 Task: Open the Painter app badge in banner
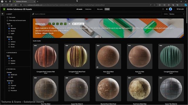tap(53, 24)
